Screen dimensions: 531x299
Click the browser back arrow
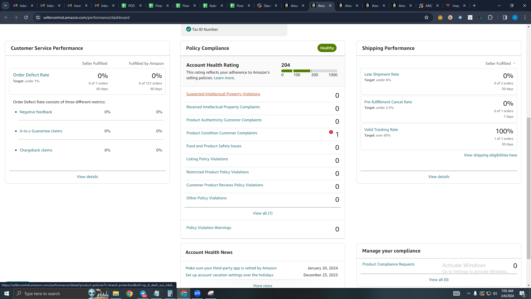(x=6, y=17)
